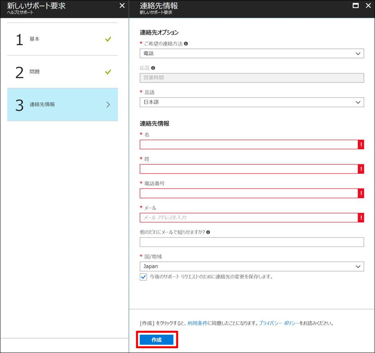Click the error icon on the 名 field
The width and height of the screenshot is (375, 353).
[361, 144]
